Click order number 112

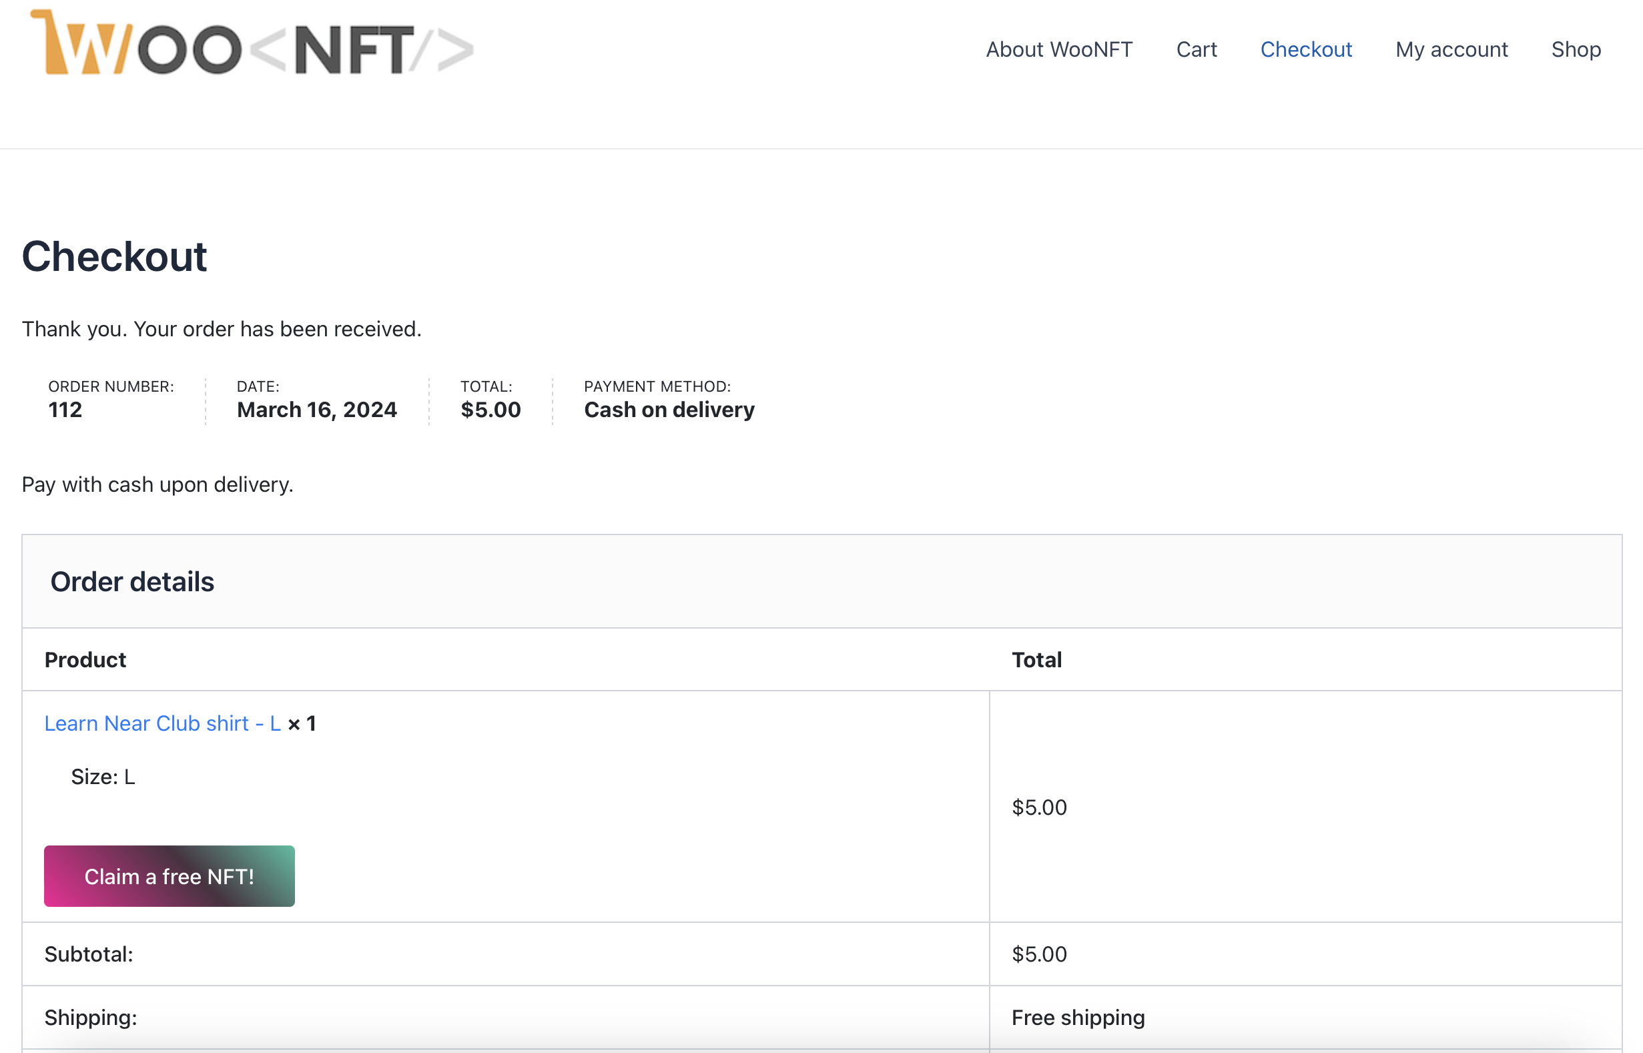65,410
